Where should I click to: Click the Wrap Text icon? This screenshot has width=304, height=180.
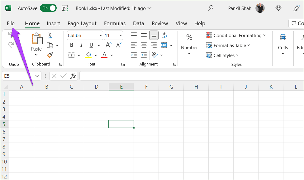point(164,35)
